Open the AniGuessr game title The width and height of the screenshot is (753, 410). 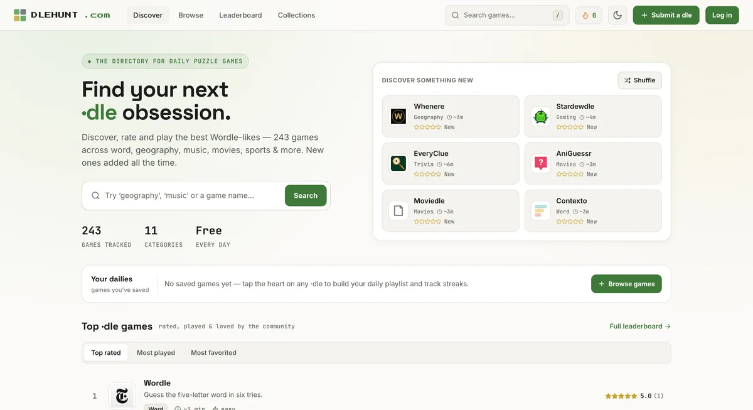coord(574,154)
